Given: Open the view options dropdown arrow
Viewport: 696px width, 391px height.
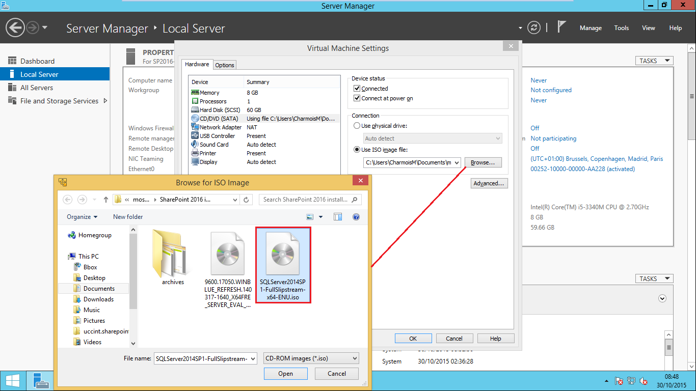Looking at the screenshot, I should click(x=320, y=217).
